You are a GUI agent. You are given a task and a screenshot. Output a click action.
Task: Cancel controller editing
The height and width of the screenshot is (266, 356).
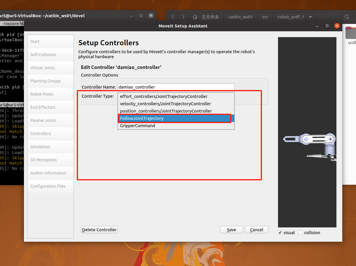(257, 230)
